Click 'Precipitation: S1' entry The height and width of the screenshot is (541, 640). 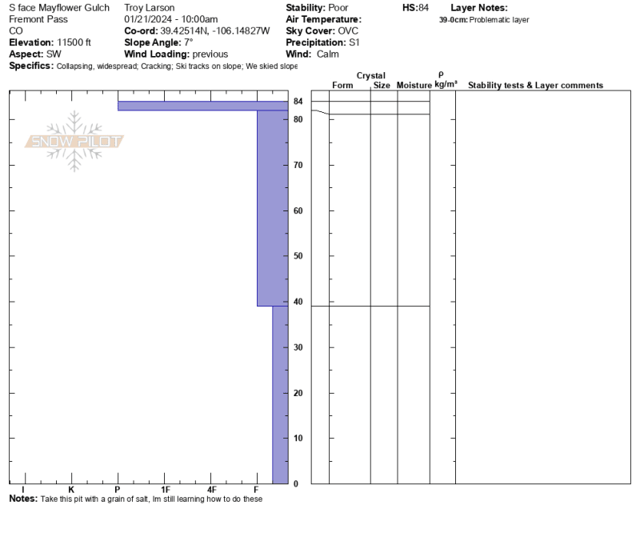pyautogui.click(x=322, y=42)
